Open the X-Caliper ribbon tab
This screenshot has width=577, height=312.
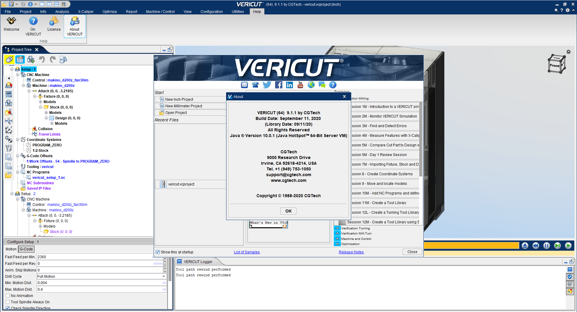(x=86, y=12)
